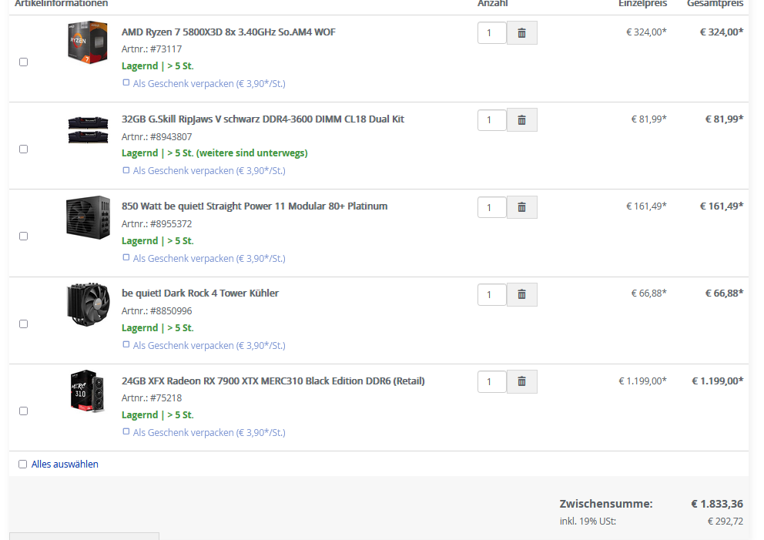
Task: Select the quantity input for Dark Rock 4
Action: click(x=492, y=294)
